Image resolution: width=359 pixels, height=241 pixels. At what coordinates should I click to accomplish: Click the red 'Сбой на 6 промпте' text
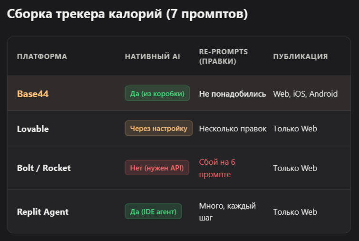[217, 168]
